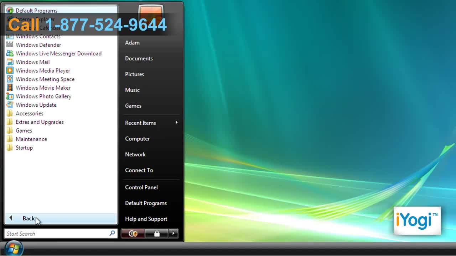This screenshot has width=456, height=256.
Task: Open Pictures from the Start menu
Action: pos(135,74)
